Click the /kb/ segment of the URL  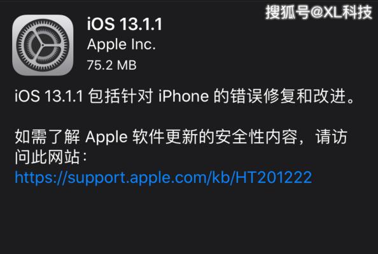click(x=221, y=178)
